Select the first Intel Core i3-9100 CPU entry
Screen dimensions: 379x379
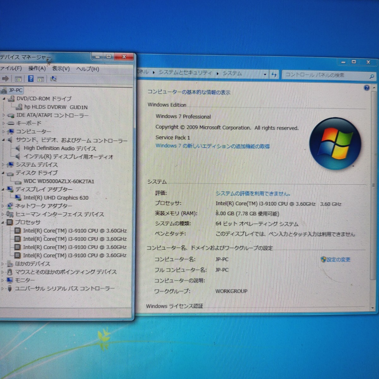coord(75,231)
